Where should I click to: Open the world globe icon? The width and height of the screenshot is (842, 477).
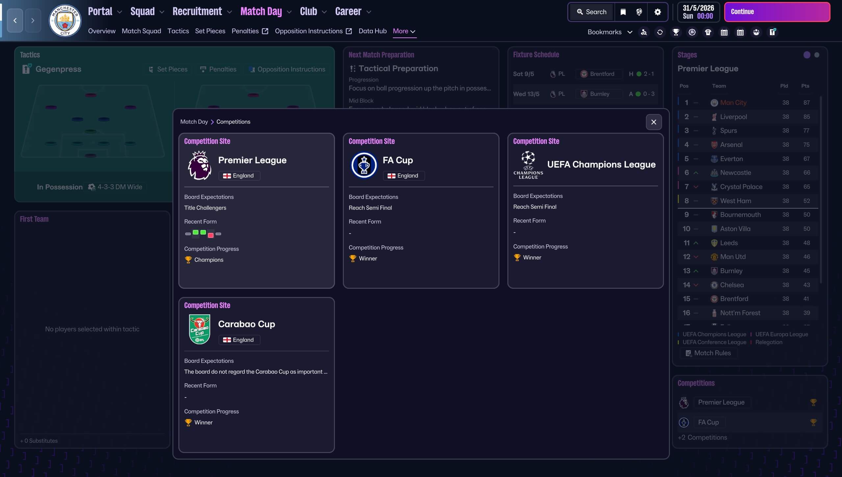click(x=639, y=12)
